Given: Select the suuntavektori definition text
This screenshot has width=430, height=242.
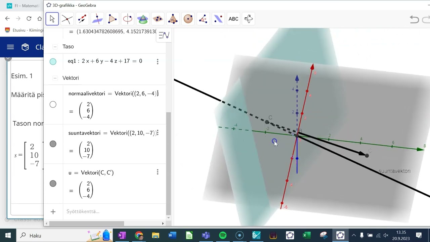Looking at the screenshot, I should pyautogui.click(x=112, y=133).
